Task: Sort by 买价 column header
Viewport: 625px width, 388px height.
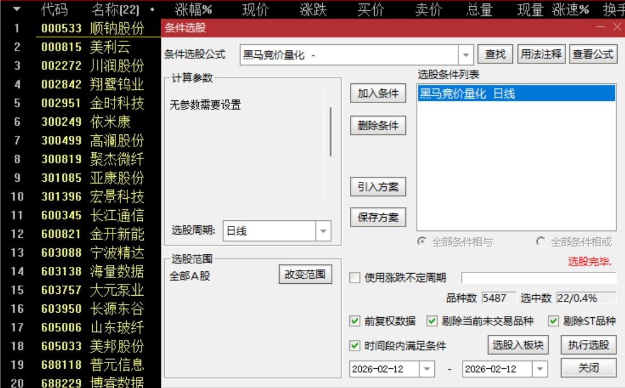Action: point(371,9)
